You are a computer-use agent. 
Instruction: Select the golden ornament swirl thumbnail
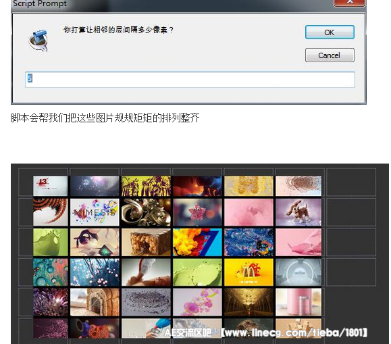[x=146, y=212]
